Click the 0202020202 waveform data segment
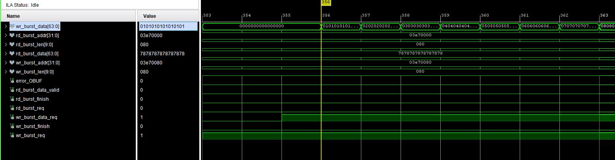Screen dimensions: 615x160 pos(381,26)
